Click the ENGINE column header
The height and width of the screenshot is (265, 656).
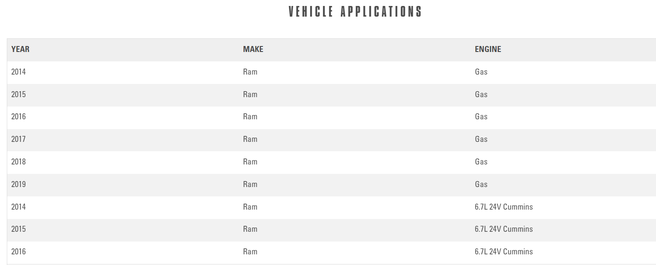(488, 49)
